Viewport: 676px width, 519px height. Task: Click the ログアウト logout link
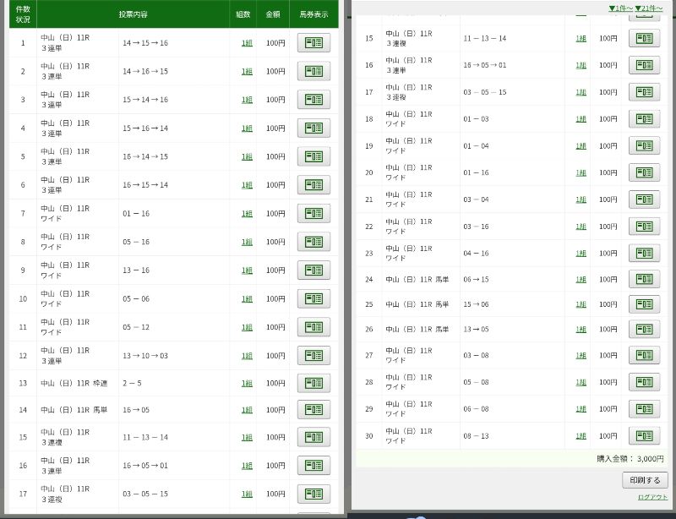(x=652, y=498)
